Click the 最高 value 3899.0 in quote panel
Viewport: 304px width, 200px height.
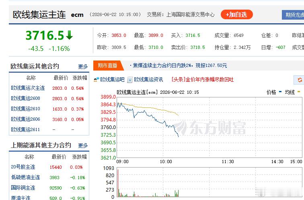coord(156,35)
